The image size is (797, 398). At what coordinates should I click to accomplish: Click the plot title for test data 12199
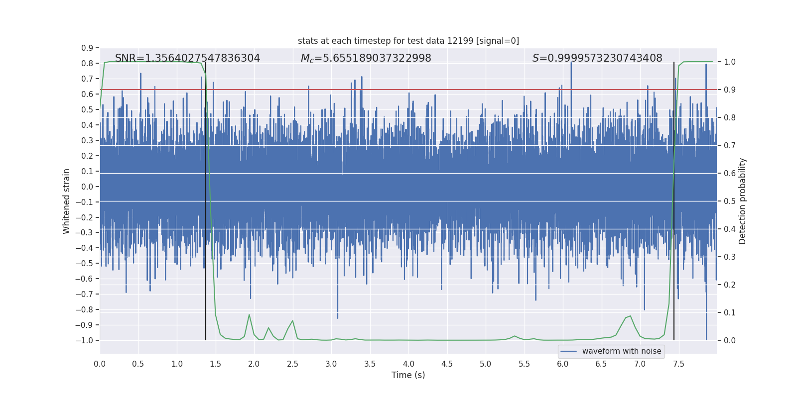coord(408,41)
